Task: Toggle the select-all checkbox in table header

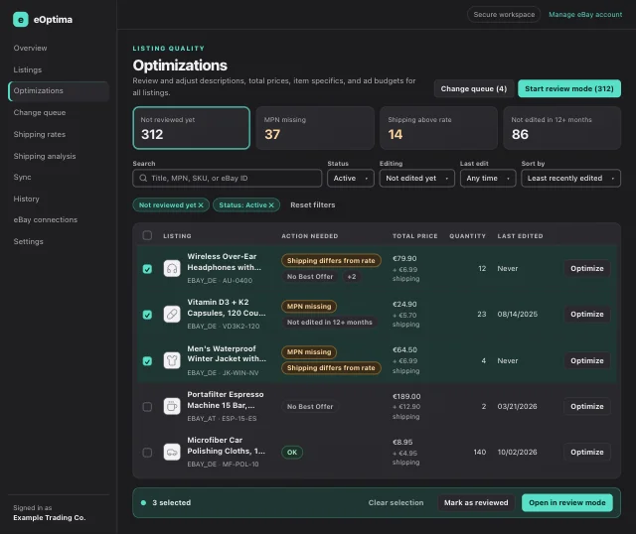Action: tap(147, 235)
